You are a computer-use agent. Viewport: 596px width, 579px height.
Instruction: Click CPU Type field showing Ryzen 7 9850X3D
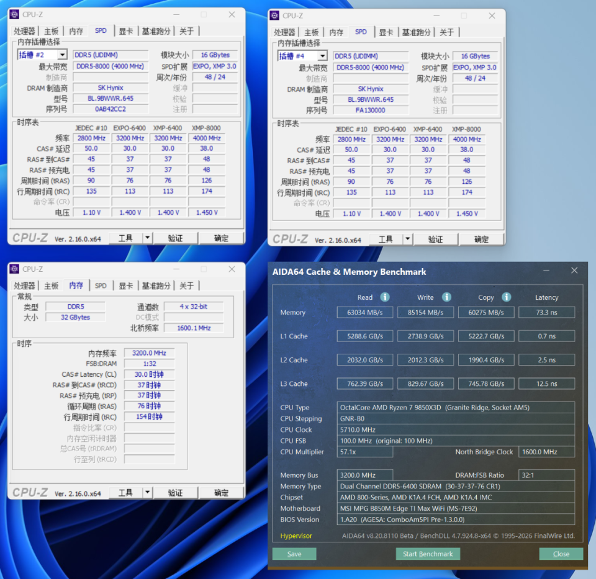click(x=456, y=408)
